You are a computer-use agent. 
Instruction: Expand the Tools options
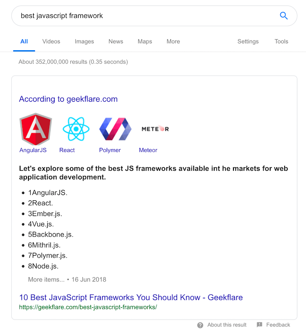282,41
